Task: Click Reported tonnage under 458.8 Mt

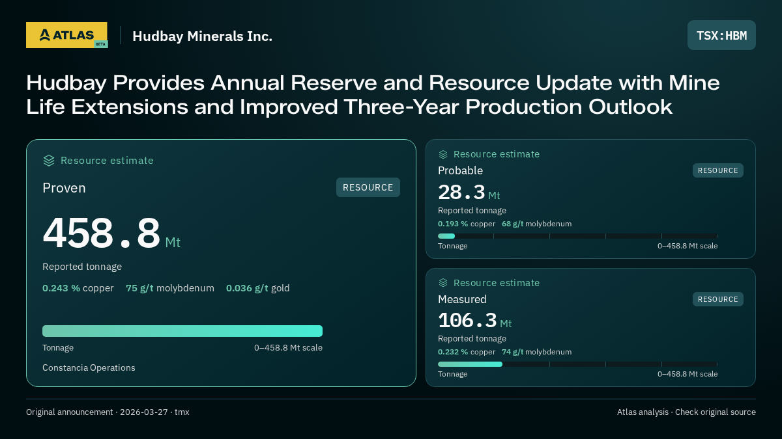Action: click(82, 267)
